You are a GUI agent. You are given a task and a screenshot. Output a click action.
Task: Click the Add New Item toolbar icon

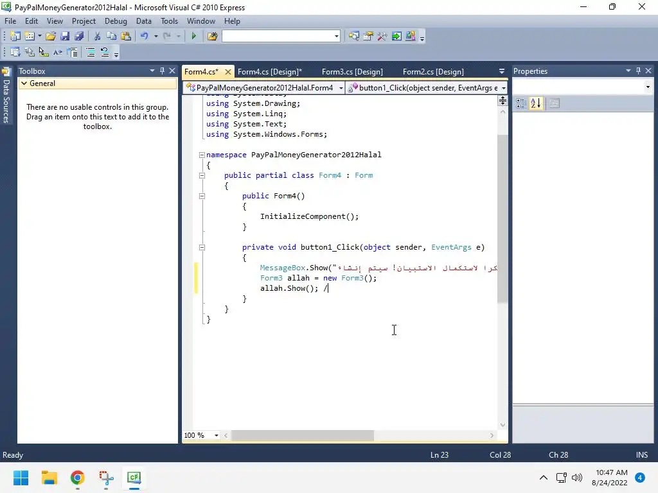[30, 37]
